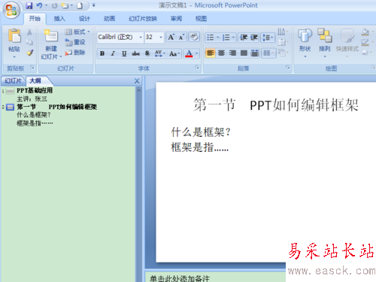The image size is (376, 282).
Task: Toggle strikethrough abc formatting
Action: click(135, 53)
